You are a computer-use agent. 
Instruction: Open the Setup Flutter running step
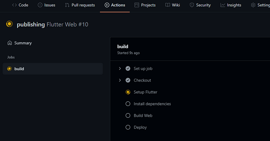[x=145, y=92]
